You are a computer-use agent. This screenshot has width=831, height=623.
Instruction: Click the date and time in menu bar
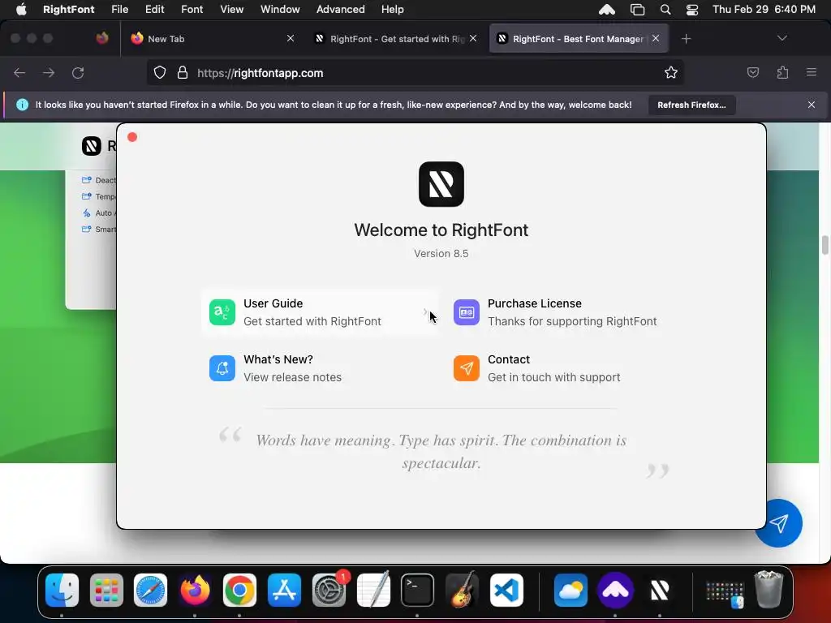pyautogui.click(x=764, y=9)
